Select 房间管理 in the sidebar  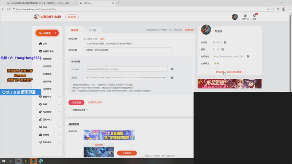(x=47, y=66)
